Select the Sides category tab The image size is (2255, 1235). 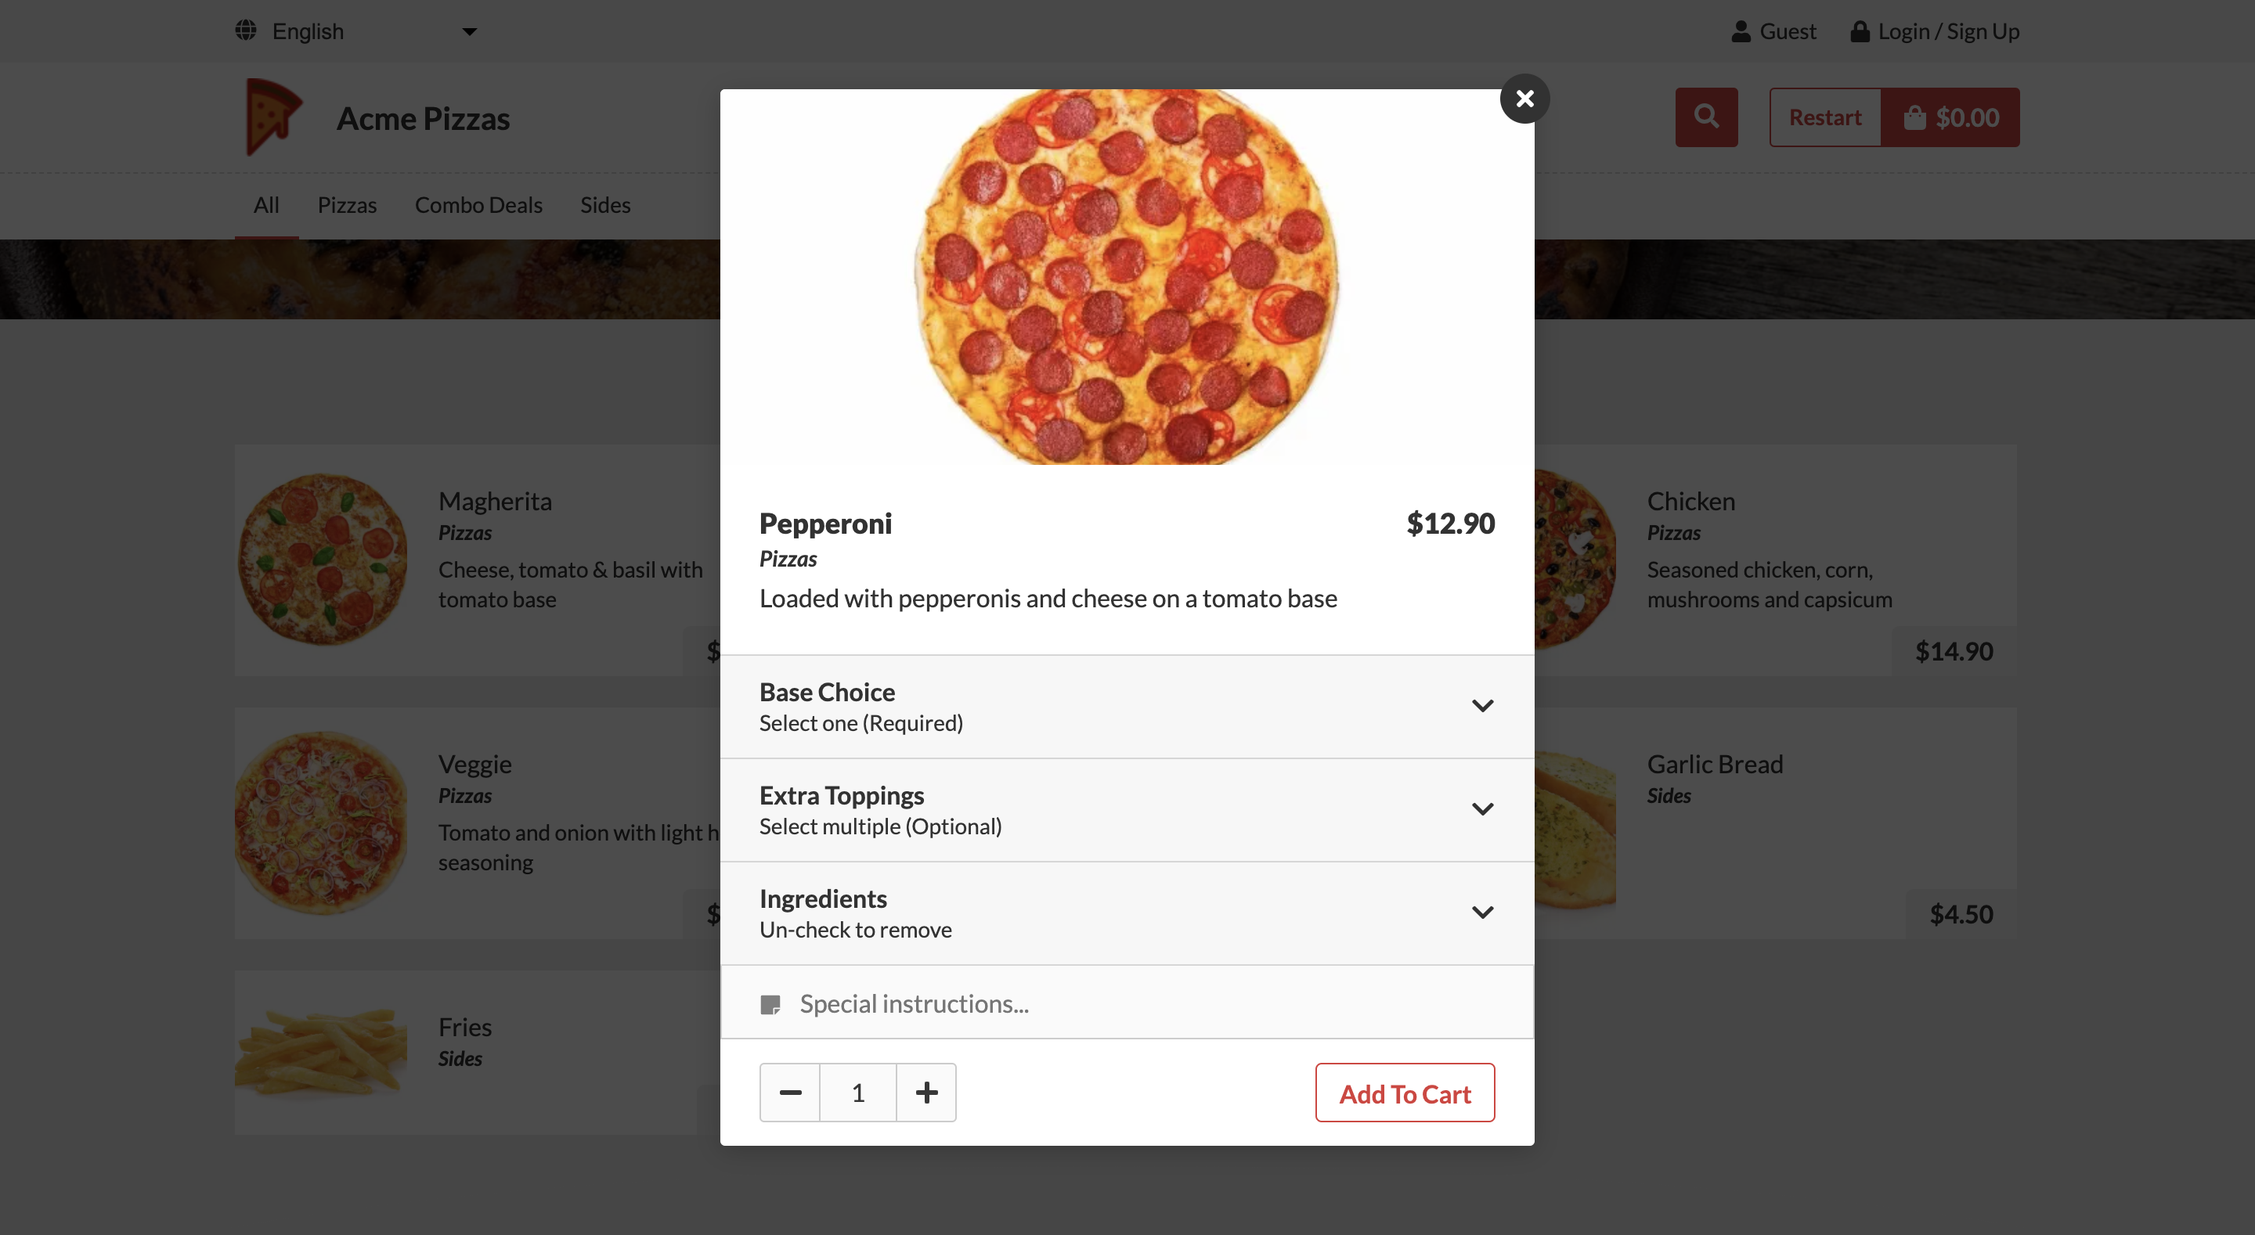(x=605, y=205)
